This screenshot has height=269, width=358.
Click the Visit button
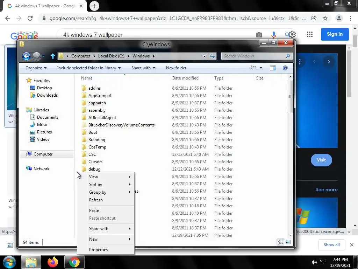[x=321, y=160]
